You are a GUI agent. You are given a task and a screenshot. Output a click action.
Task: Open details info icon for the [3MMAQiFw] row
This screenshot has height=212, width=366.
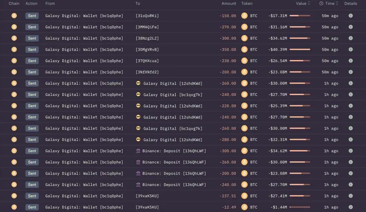351,27
